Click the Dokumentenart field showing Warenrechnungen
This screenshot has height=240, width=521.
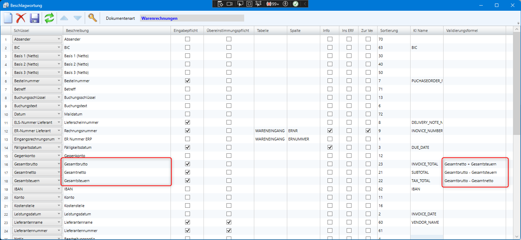(192, 18)
